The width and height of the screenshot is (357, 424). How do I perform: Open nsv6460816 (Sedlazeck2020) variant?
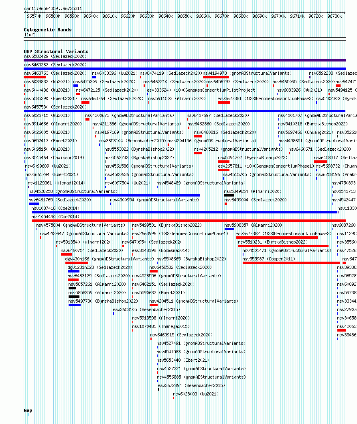(225, 133)
